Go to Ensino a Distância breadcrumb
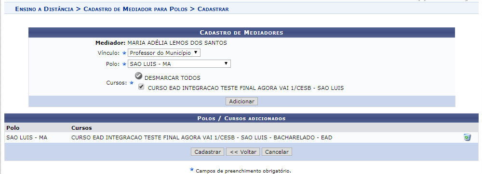This screenshot has width=482, height=174. point(44,9)
